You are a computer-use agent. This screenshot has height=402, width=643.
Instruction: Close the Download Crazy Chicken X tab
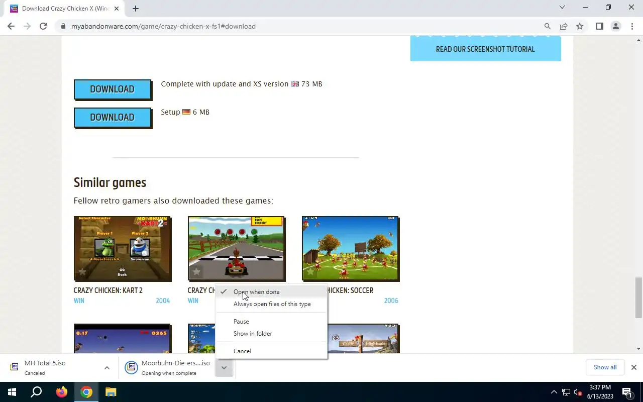click(117, 9)
